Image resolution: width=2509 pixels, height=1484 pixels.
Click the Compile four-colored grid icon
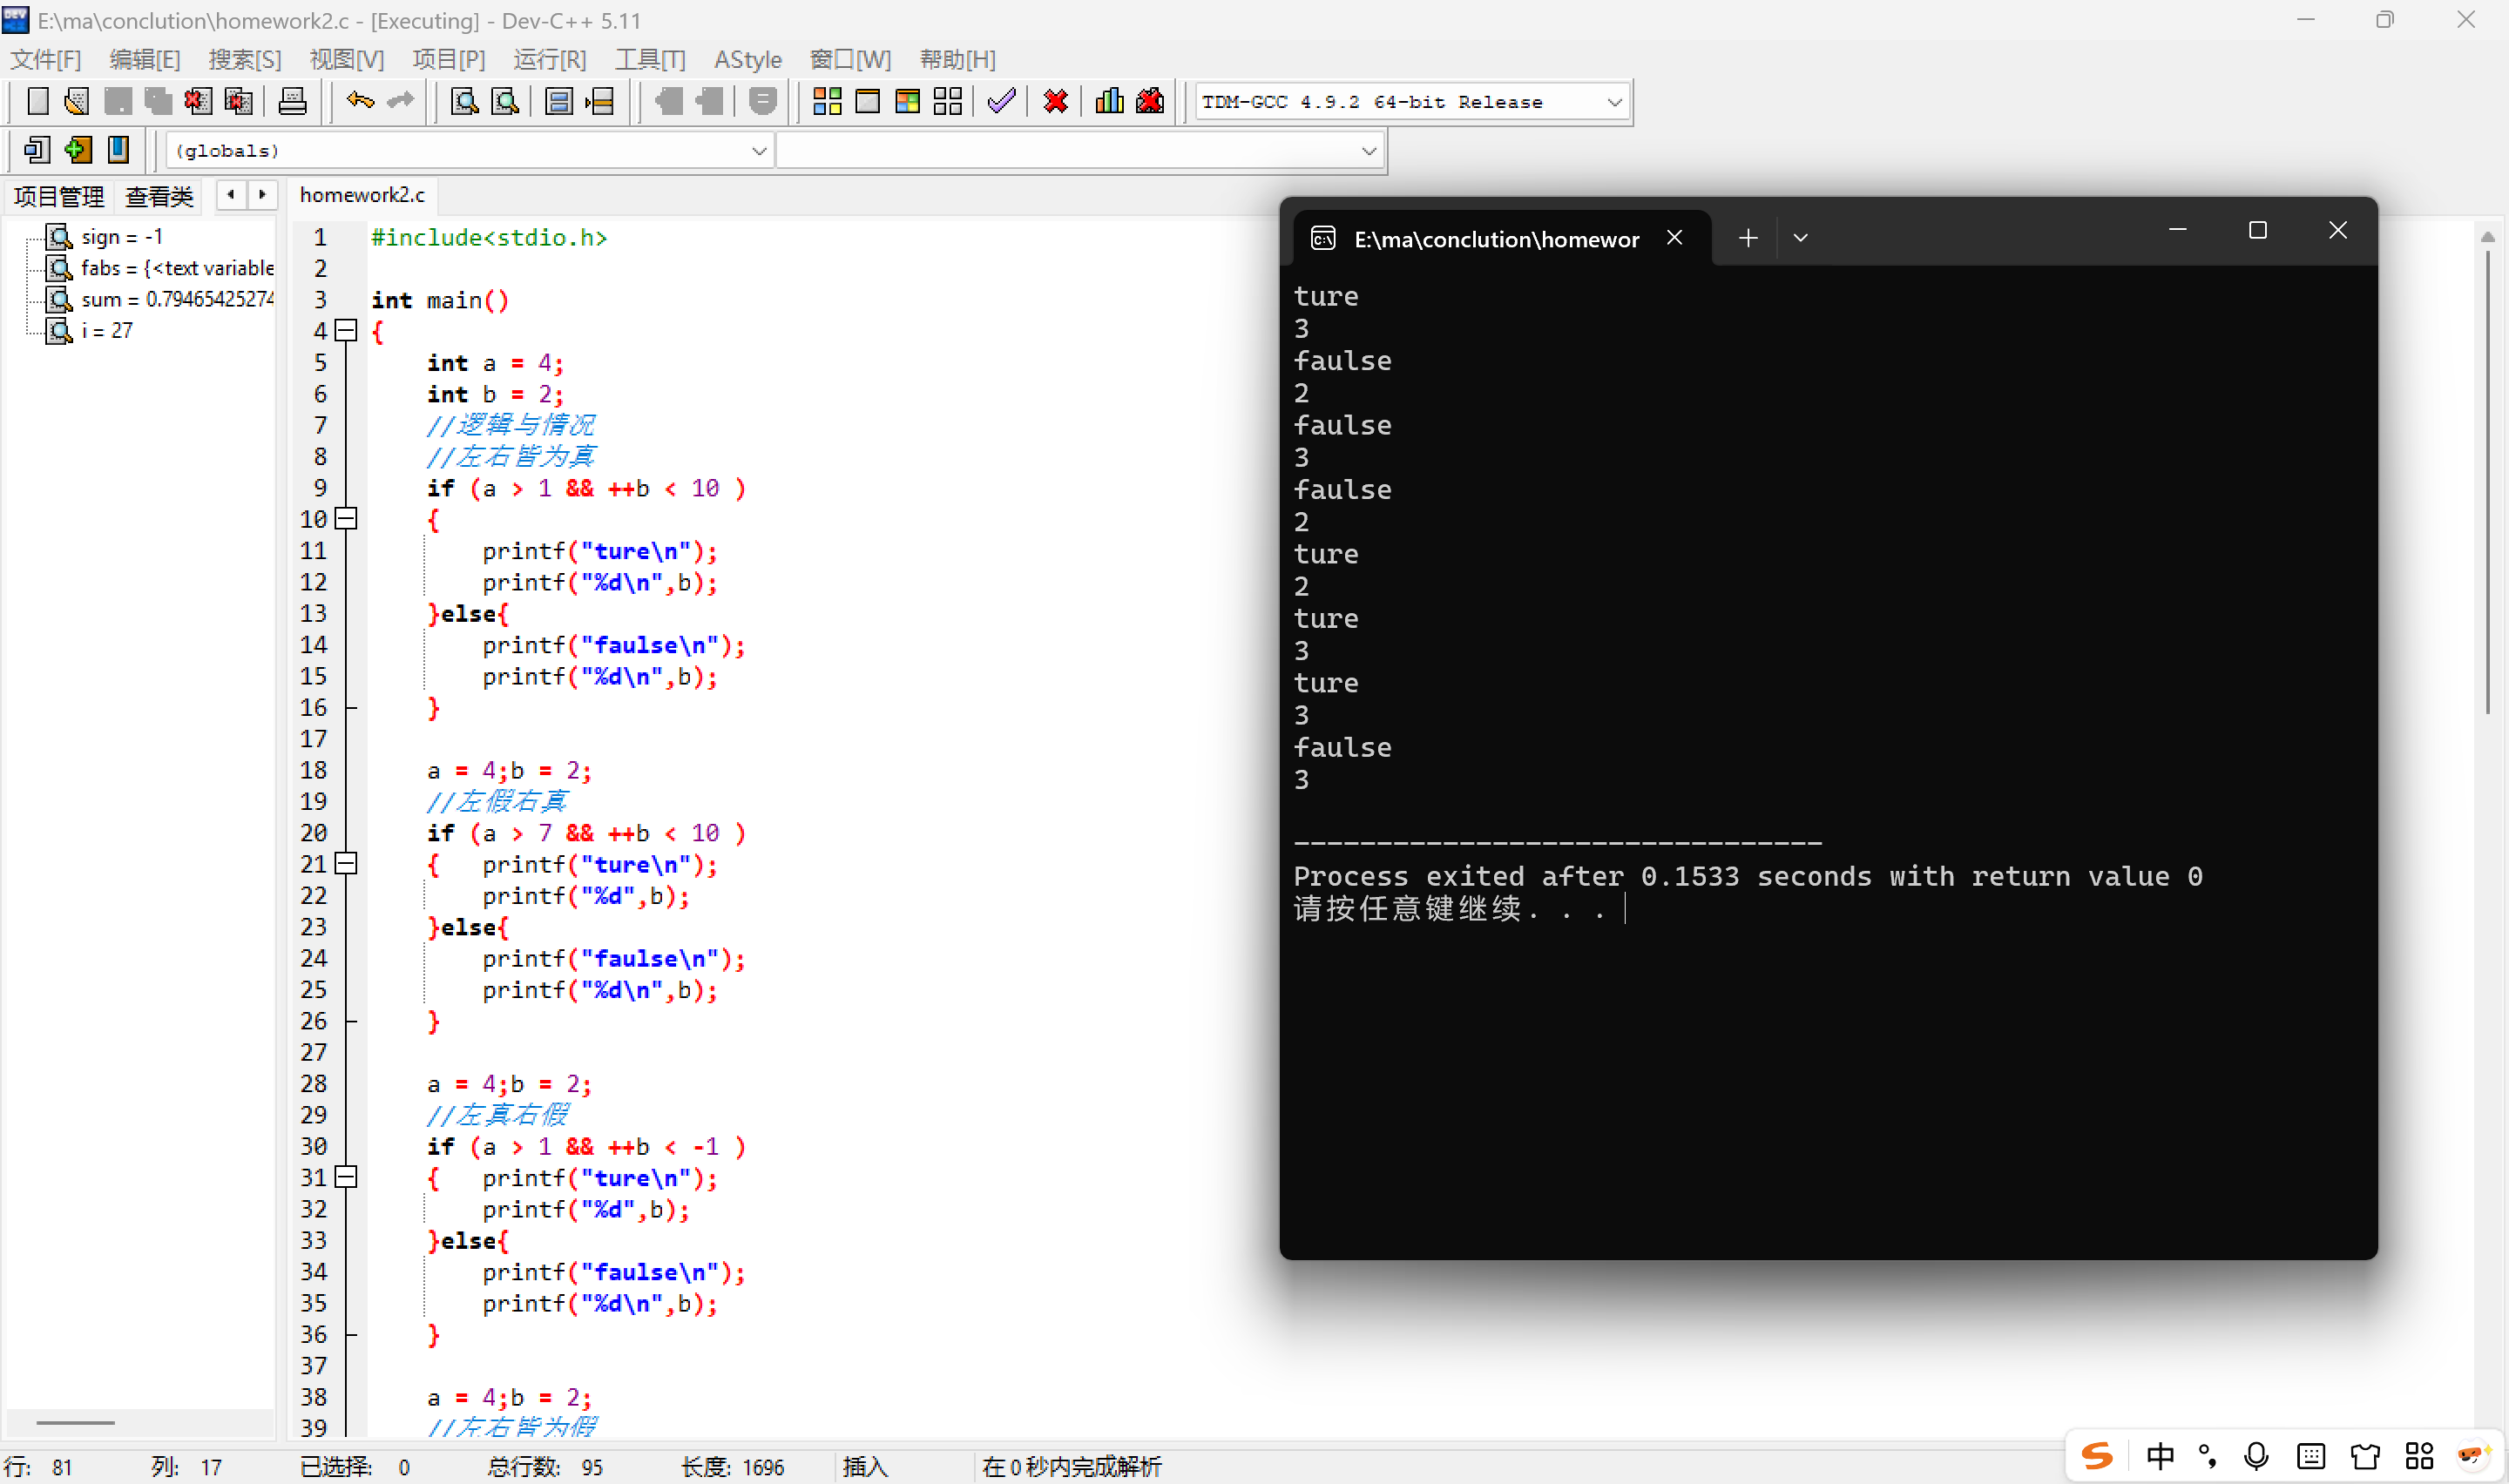coord(827,101)
